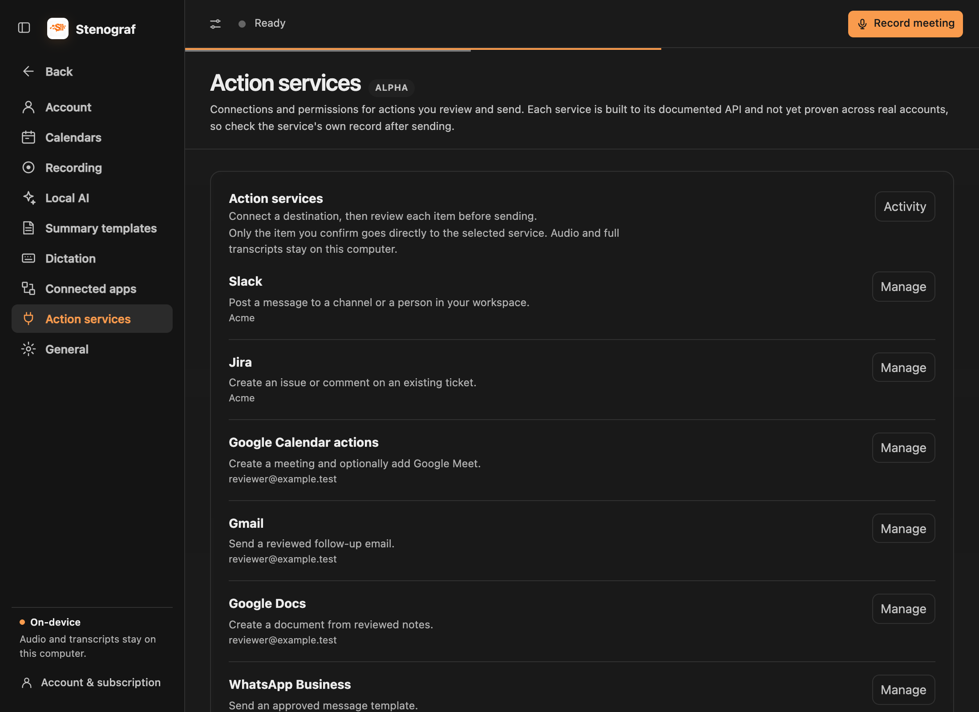The width and height of the screenshot is (979, 712).
Task: Click the General gear icon
Action: pos(28,349)
